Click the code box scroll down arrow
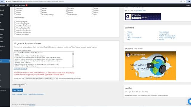 73,64
